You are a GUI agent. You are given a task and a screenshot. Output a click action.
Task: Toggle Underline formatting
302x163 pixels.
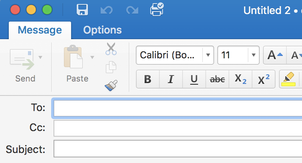click(194, 79)
